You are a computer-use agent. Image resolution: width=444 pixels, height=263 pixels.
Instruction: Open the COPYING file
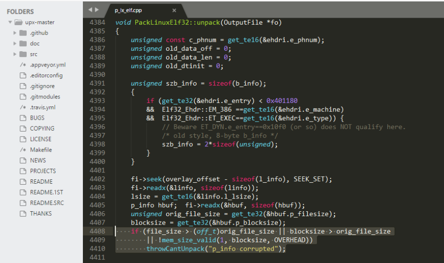[x=42, y=129]
